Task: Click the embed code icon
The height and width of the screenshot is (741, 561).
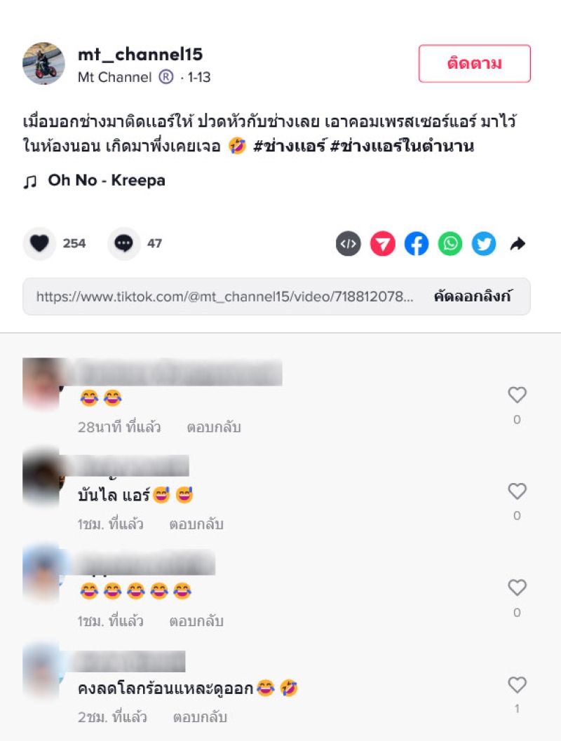Action: click(349, 244)
